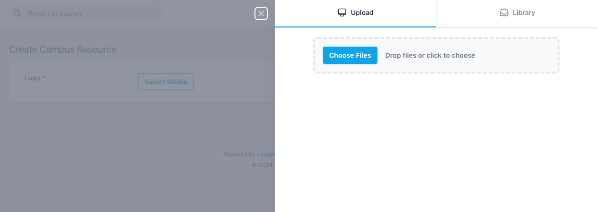This screenshot has height=212, width=598.
Task: Open the Laravel link in footer
Action: [266, 155]
